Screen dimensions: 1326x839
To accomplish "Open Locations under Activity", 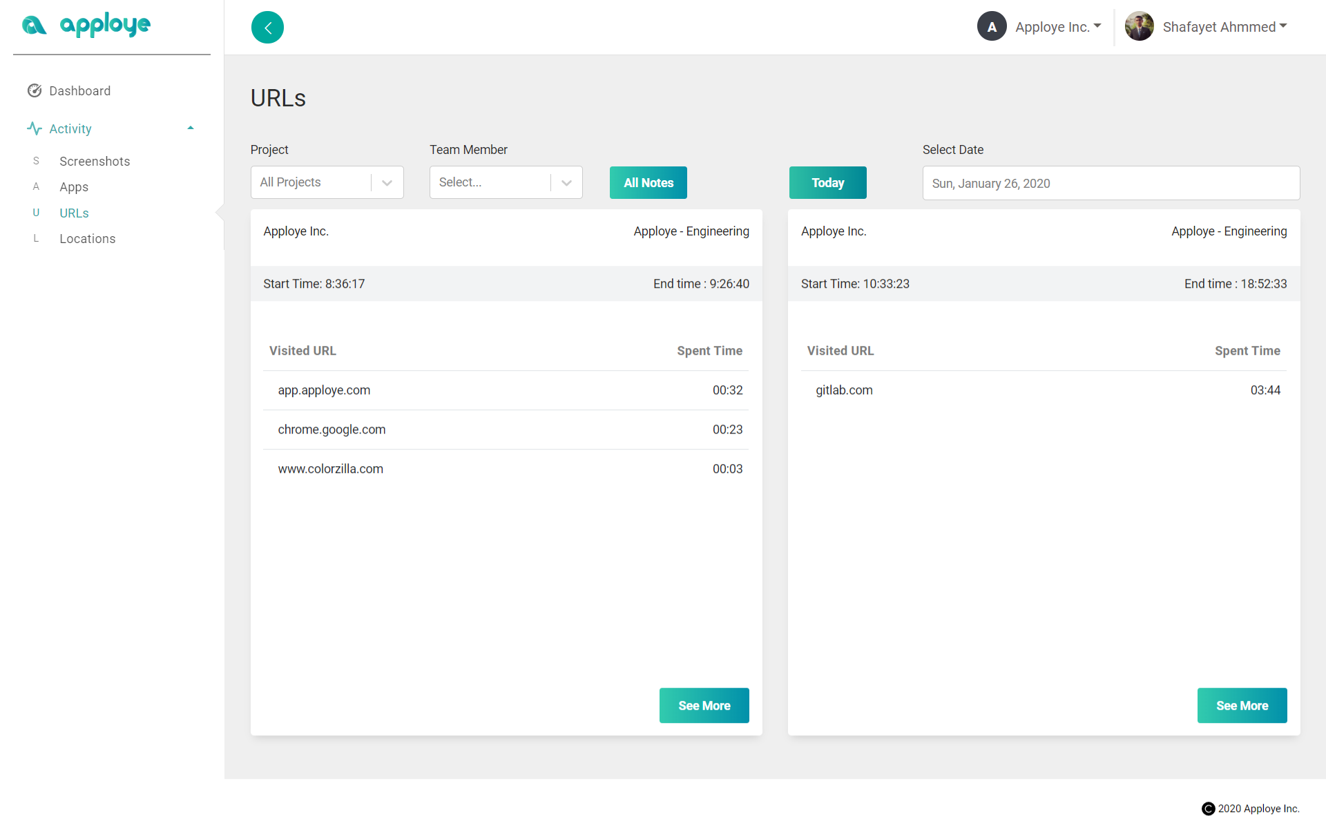I will [87, 239].
